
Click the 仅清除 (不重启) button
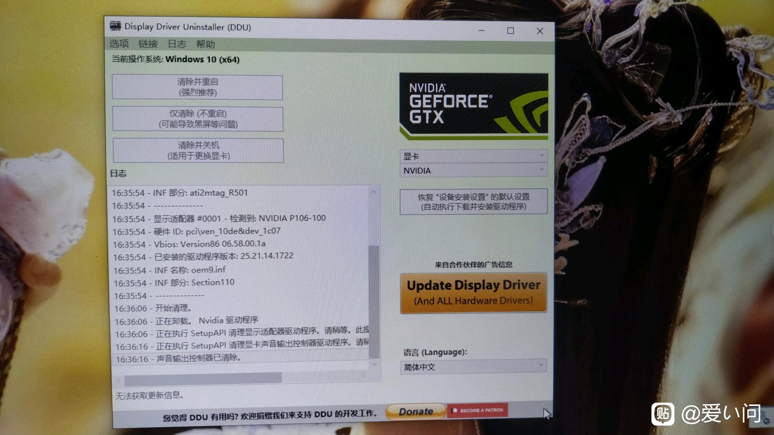pos(198,119)
